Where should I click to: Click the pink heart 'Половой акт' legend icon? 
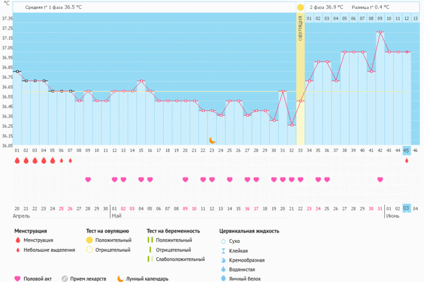[17, 279]
